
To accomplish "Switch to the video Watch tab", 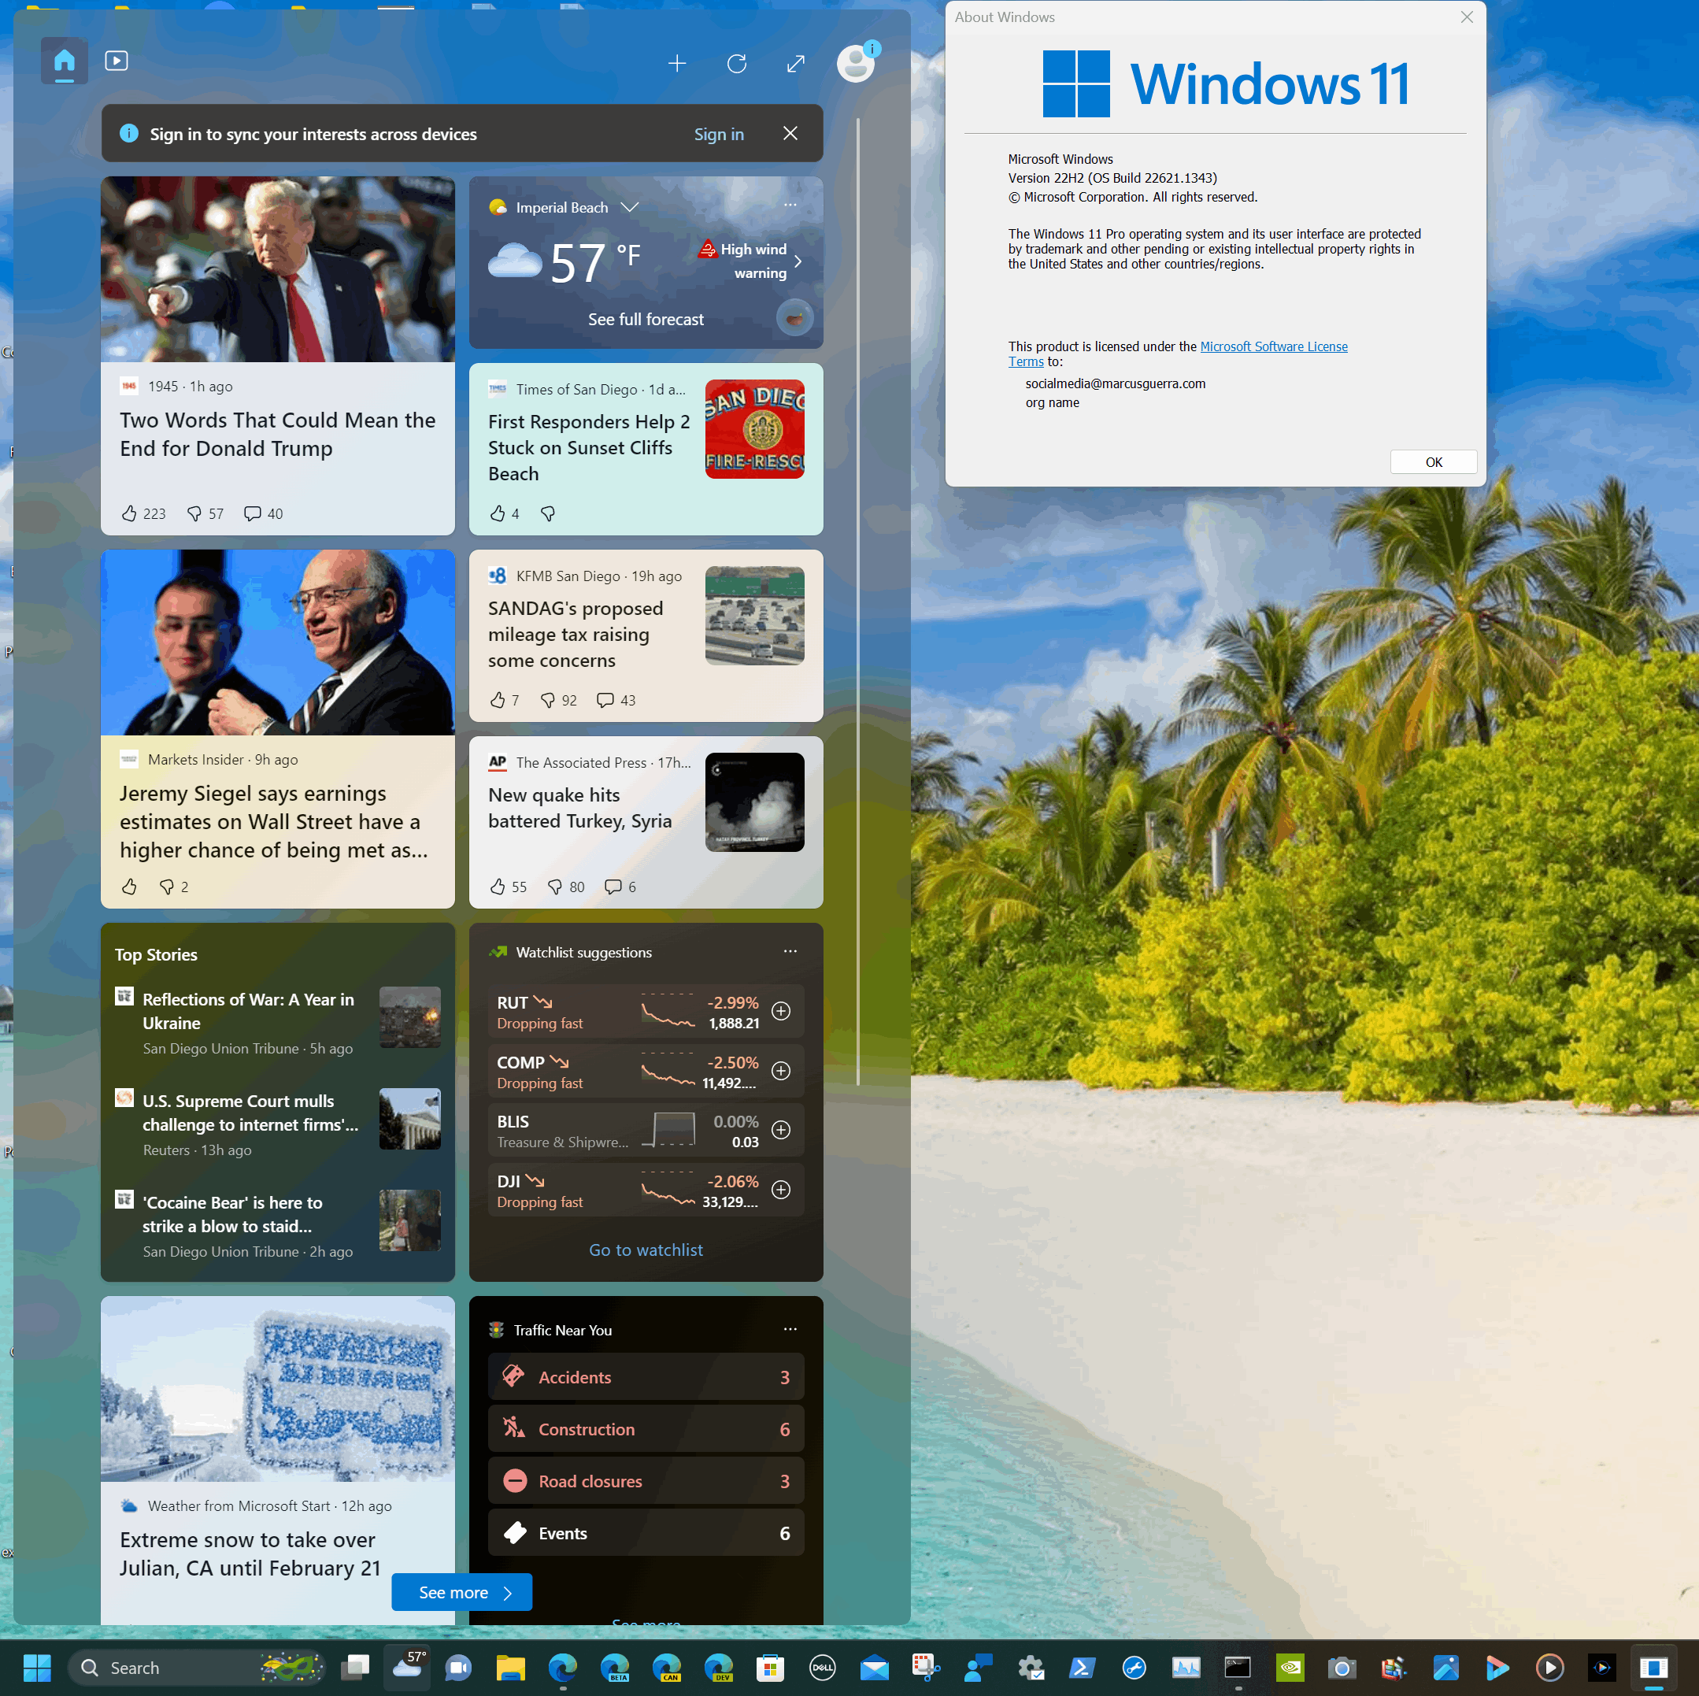I will click(x=116, y=61).
